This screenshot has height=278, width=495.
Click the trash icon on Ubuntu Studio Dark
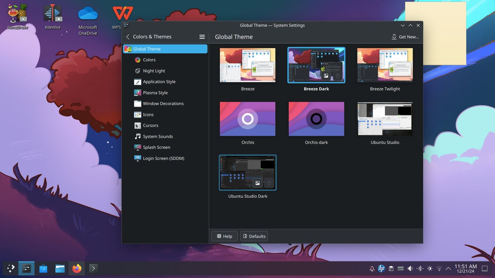pos(269,183)
